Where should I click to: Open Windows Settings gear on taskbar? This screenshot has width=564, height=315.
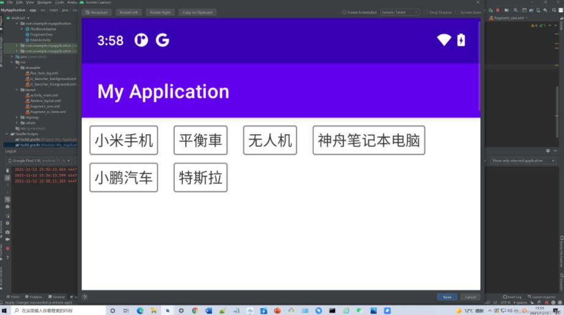[x=181, y=311]
